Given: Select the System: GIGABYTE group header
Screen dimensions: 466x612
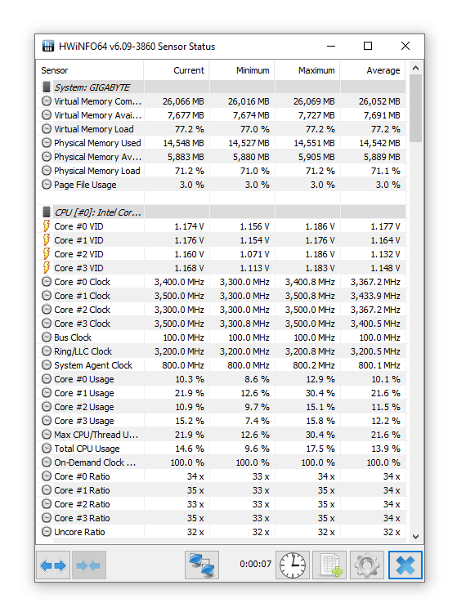Looking at the screenshot, I should [221, 87].
